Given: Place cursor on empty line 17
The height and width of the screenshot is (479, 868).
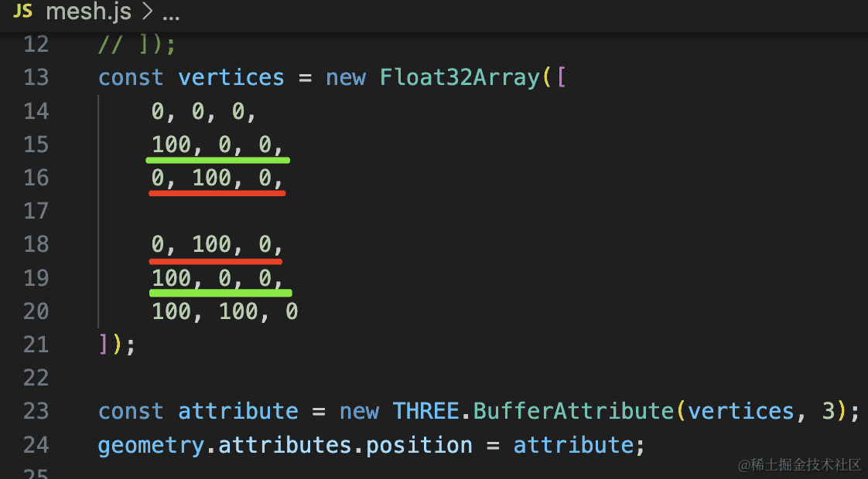Looking at the screenshot, I should [232, 211].
